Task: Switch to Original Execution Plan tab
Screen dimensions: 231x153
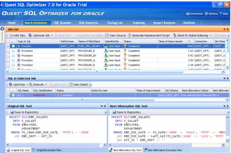Action: (47, 150)
